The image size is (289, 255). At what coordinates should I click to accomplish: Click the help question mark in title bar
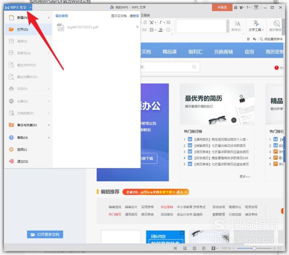[248, 8]
